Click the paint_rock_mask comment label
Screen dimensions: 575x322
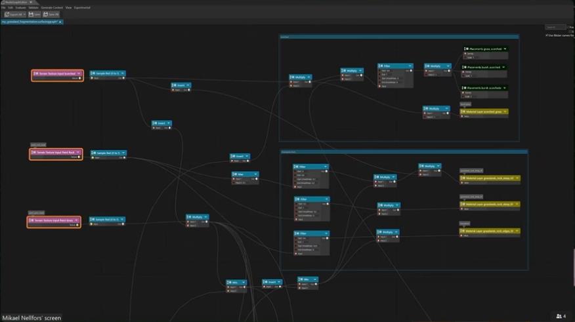click(38, 145)
